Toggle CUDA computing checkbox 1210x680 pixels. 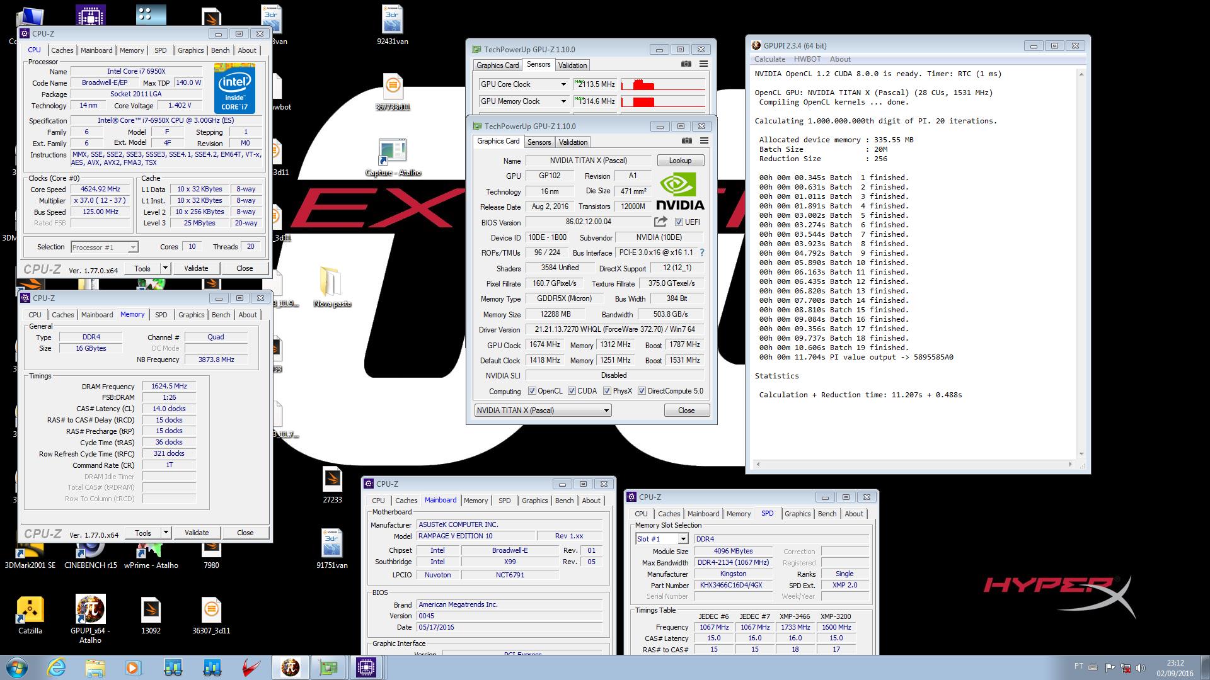(572, 391)
